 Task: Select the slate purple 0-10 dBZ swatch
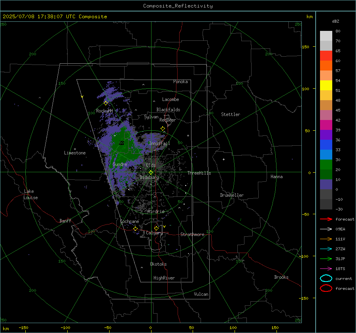pyautogui.click(x=326, y=184)
